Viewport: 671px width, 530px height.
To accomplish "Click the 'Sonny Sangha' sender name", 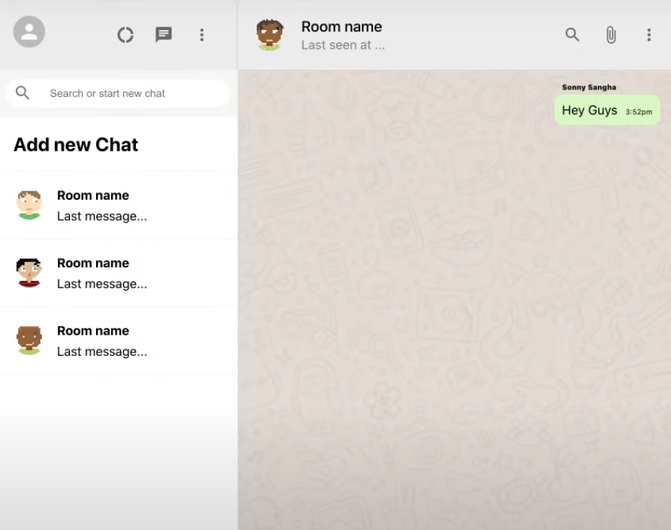I will coord(588,87).
